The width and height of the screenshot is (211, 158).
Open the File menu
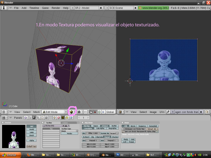(x=16, y=8)
